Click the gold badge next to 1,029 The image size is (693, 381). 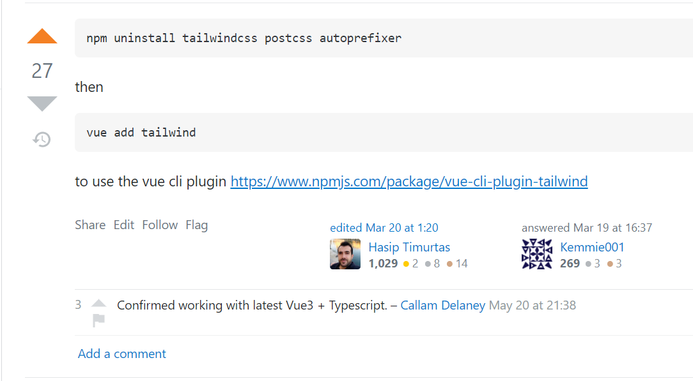tap(412, 263)
